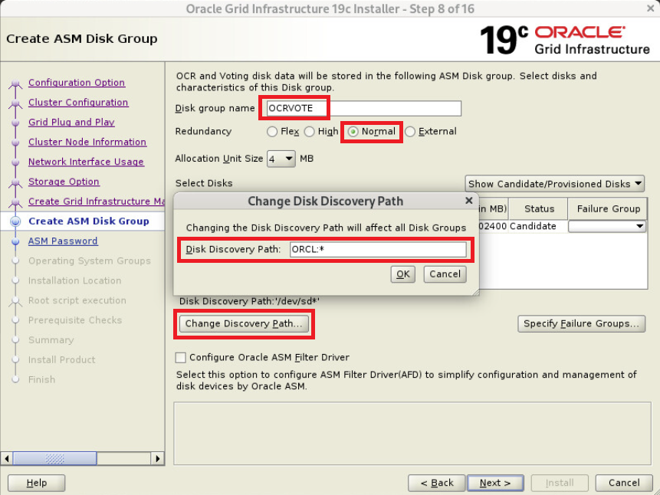Close the installer window with X
The height and width of the screenshot is (495, 660).
pyautogui.click(x=650, y=8)
